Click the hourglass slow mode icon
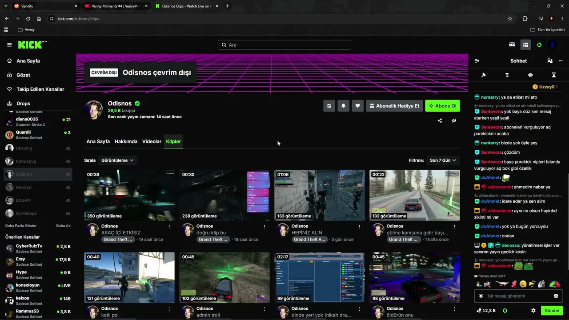Viewport: 569px width, 320px height. tap(554, 75)
